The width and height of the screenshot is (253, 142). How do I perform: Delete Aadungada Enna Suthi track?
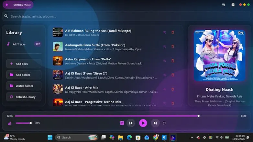[x=173, y=46]
